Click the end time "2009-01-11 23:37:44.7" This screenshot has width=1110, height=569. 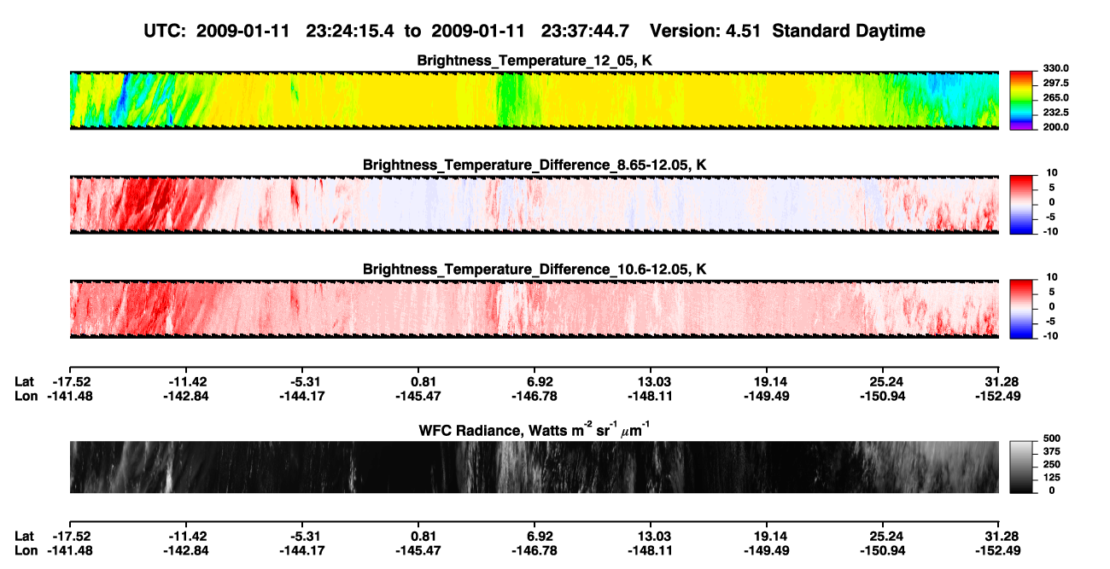pyautogui.click(x=530, y=32)
